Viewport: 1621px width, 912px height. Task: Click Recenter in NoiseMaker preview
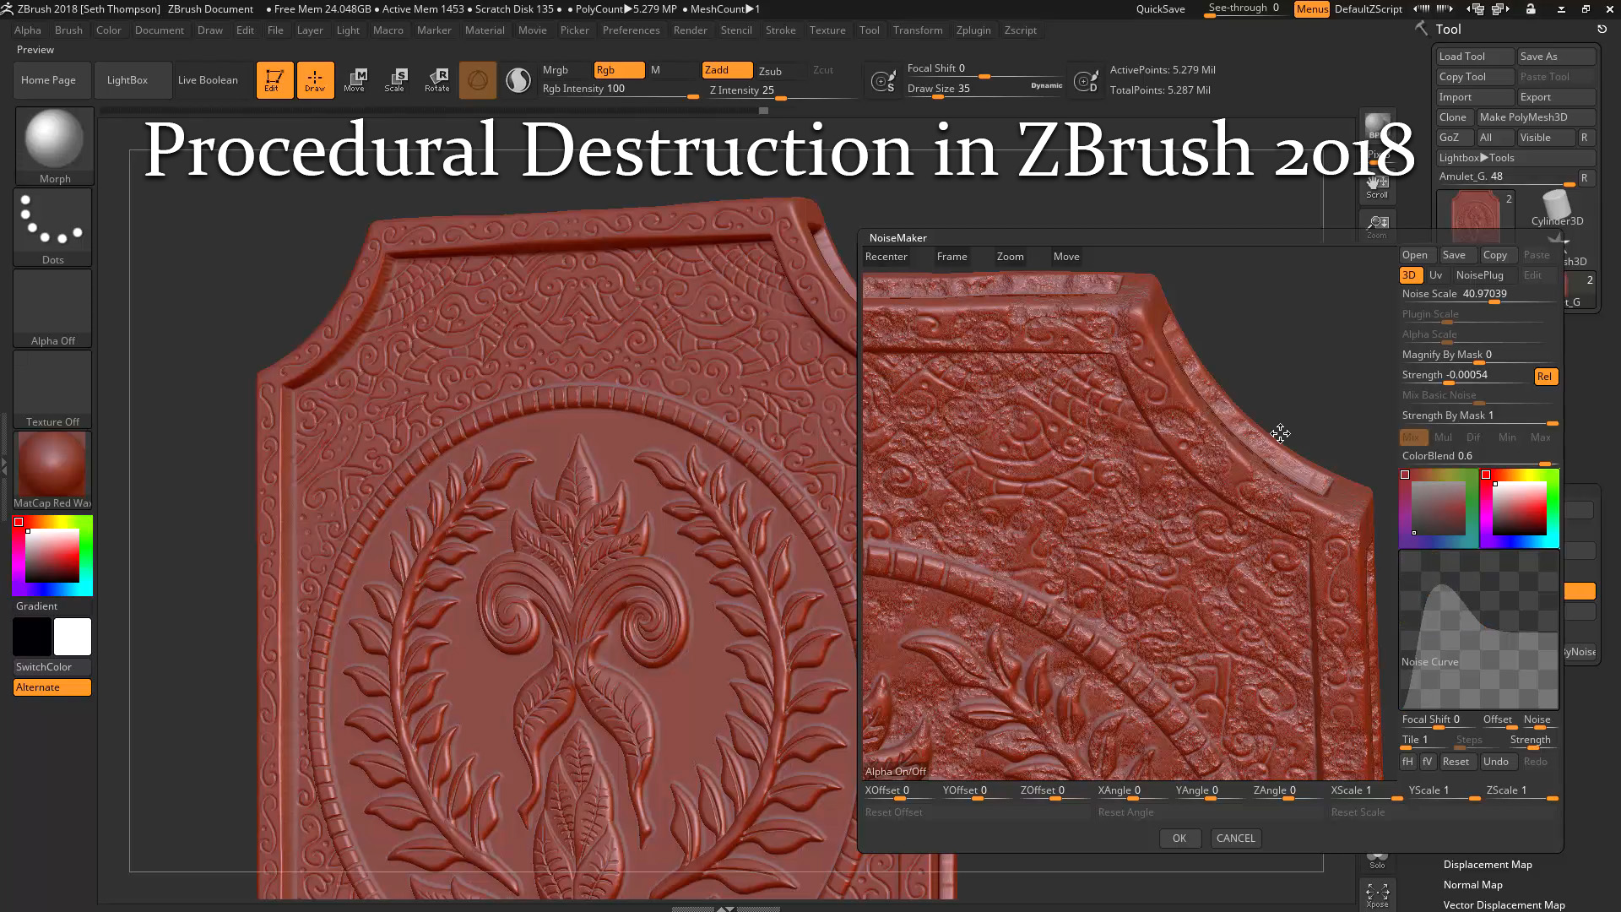[886, 257]
